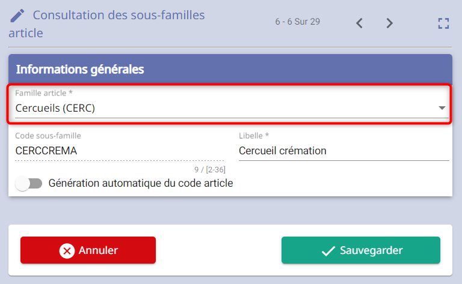Image resolution: width=462 pixels, height=284 pixels.
Task: Click the Libelle field containing Cercueil crémation
Action: point(344,151)
